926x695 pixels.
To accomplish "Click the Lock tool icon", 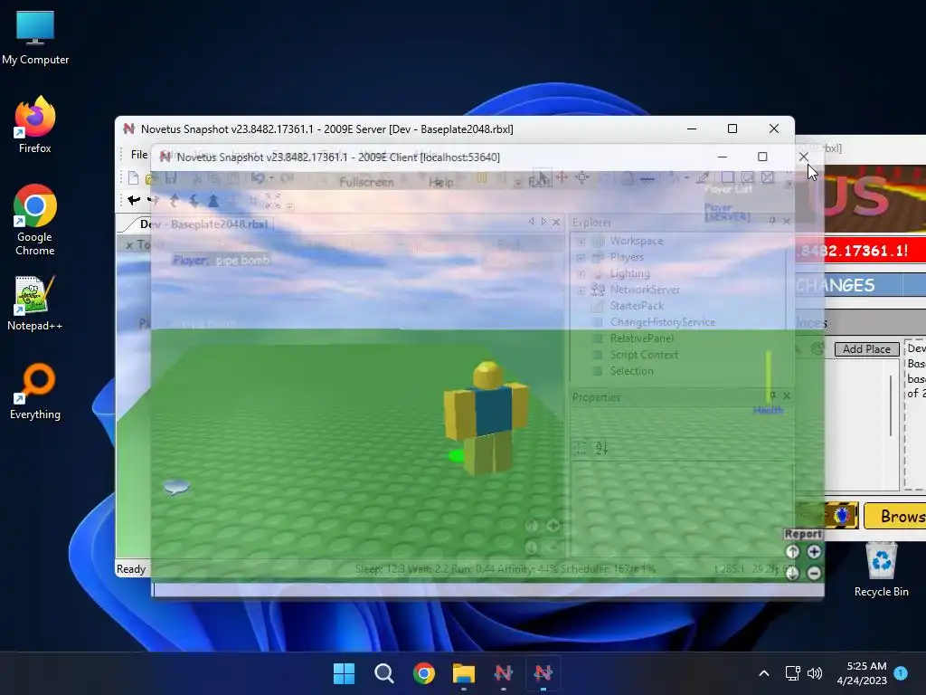I will [628, 177].
